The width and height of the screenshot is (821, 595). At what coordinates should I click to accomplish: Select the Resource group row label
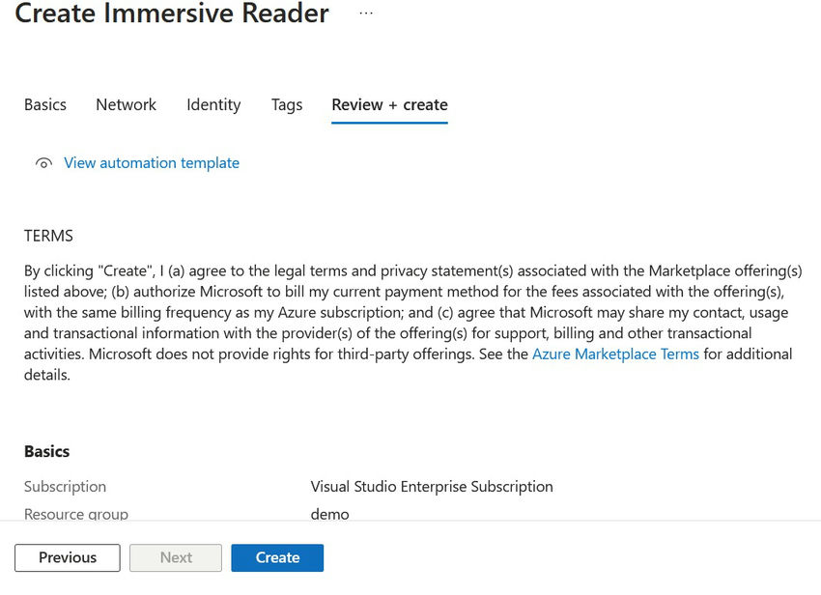pyautogui.click(x=75, y=514)
